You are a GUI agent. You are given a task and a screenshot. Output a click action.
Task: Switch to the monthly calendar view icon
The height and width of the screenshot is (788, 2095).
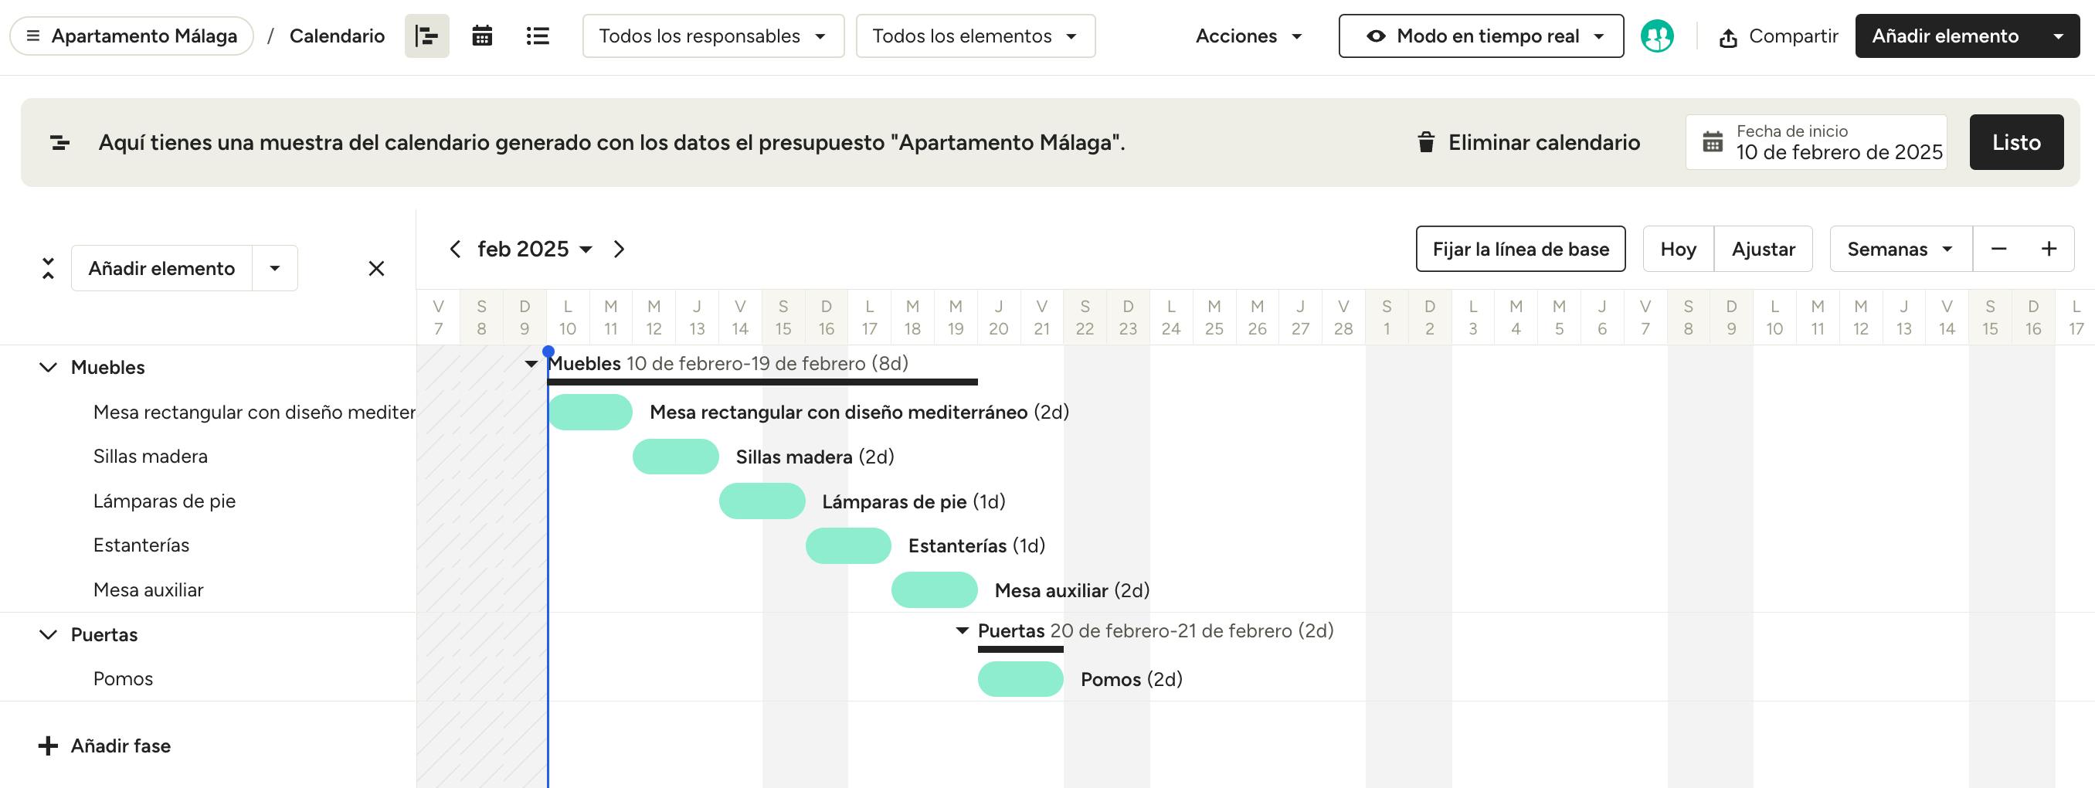482,36
